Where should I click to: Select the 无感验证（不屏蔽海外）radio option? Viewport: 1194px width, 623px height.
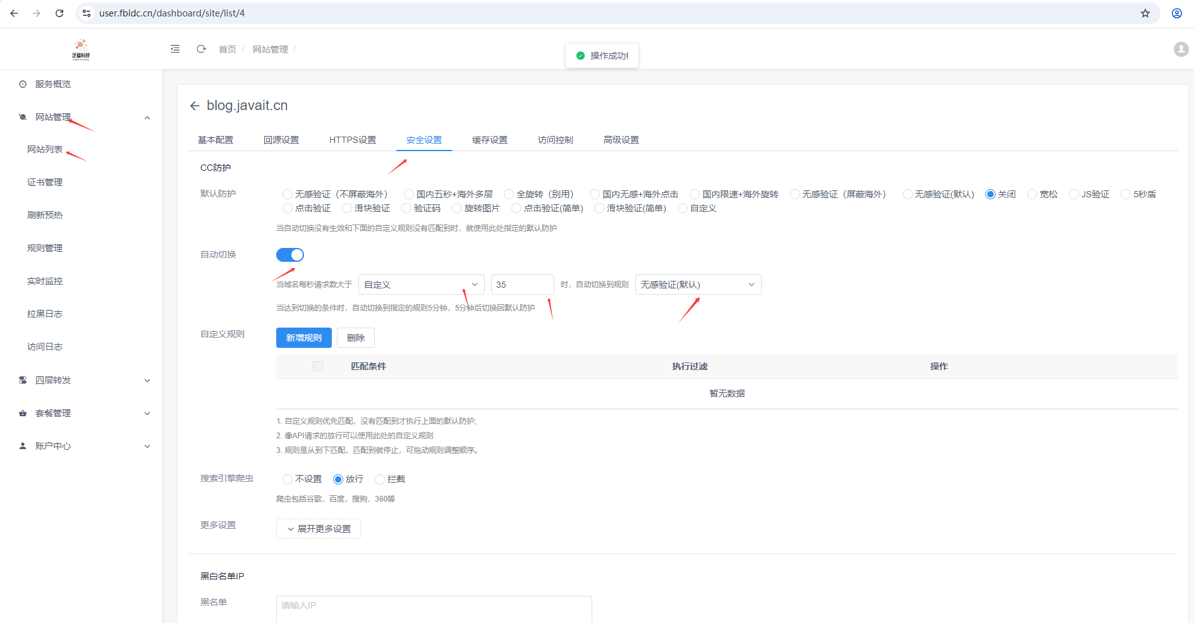point(288,194)
